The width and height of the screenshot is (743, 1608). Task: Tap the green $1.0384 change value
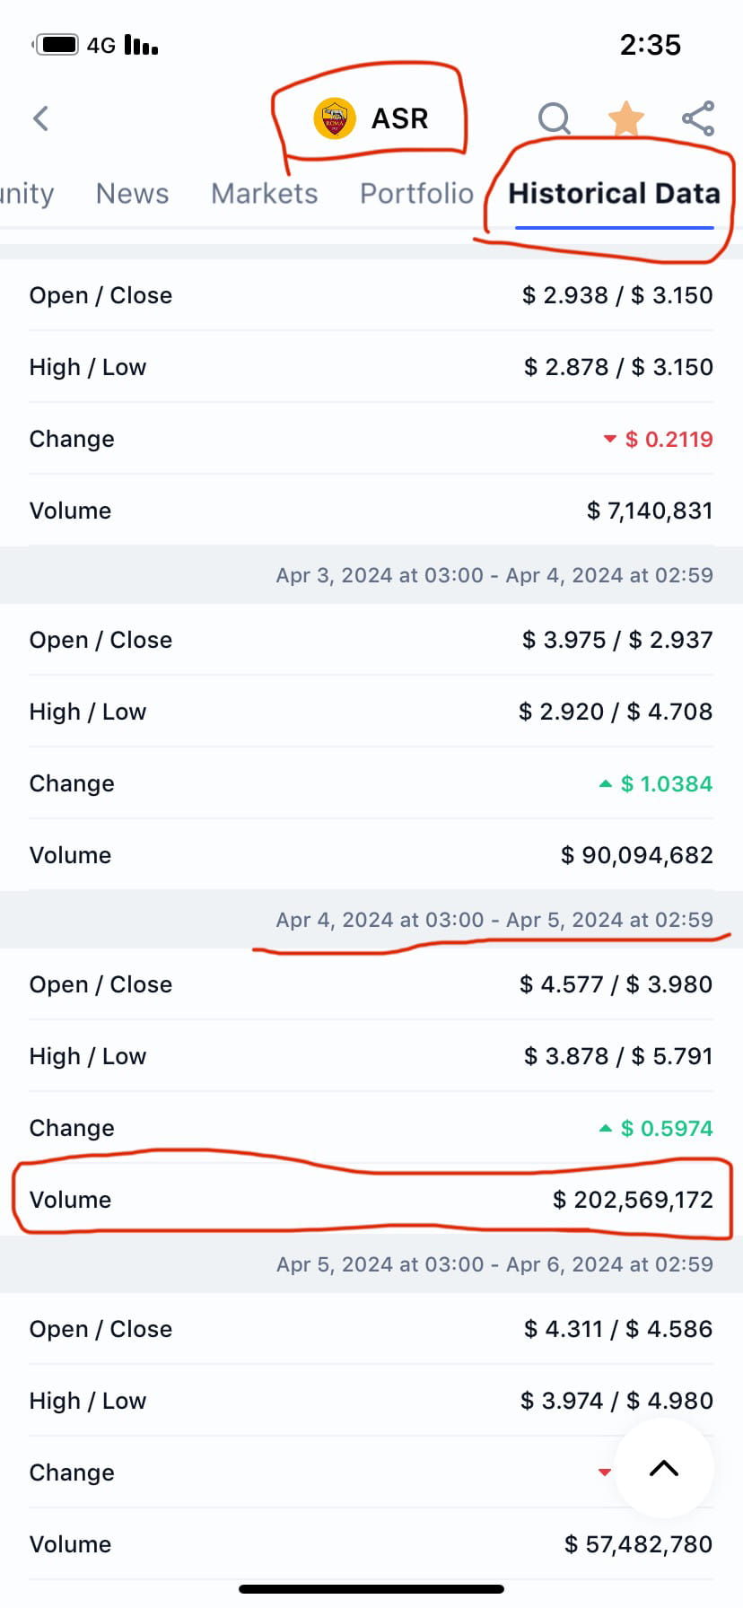(x=666, y=783)
